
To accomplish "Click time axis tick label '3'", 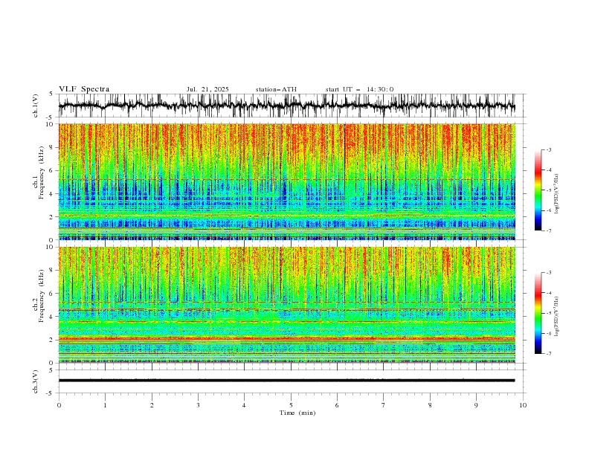I will [198, 405].
